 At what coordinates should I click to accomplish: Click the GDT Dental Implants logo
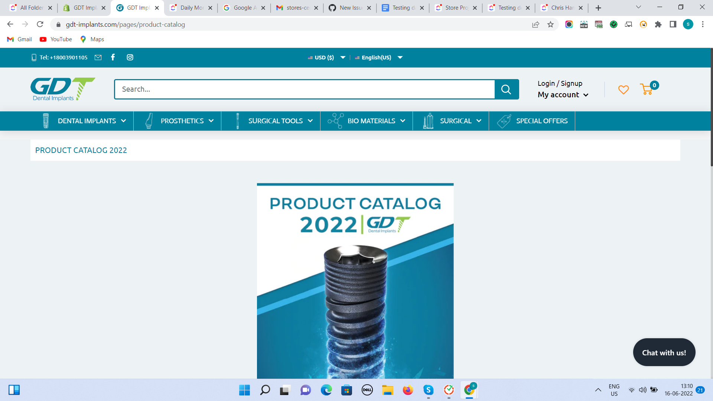pyautogui.click(x=62, y=89)
